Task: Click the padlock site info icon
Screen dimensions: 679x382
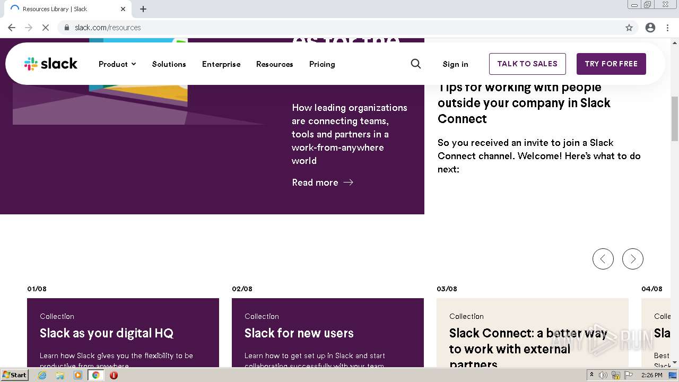Action: (x=67, y=28)
